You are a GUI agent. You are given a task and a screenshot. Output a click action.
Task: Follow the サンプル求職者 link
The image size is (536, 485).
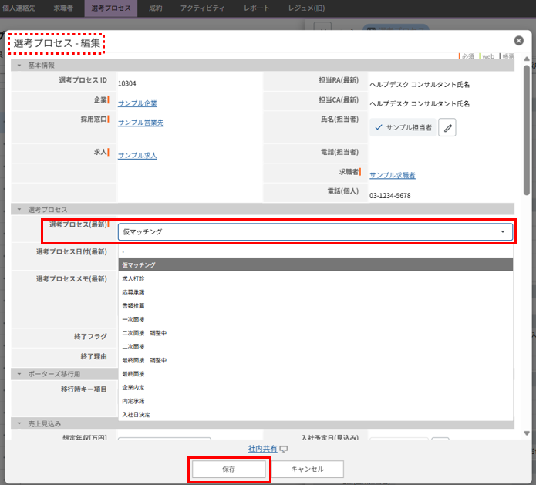(x=392, y=175)
